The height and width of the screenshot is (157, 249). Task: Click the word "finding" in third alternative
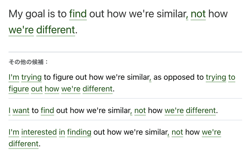point(79,132)
